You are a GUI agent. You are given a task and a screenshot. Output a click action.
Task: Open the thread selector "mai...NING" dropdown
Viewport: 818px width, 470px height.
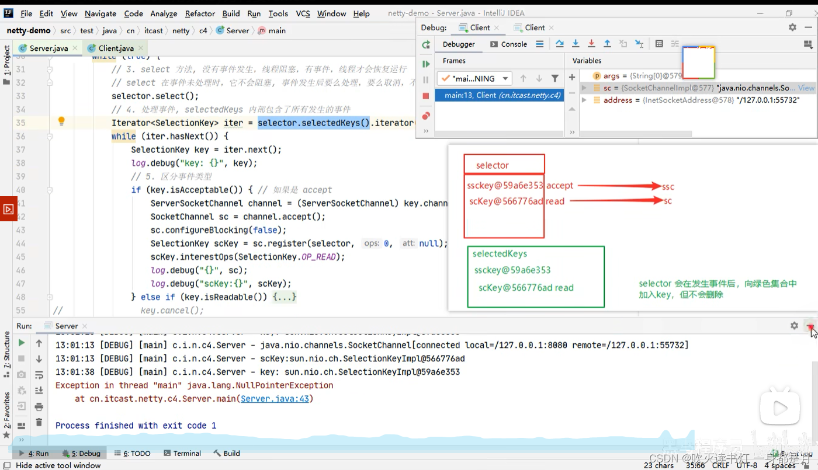click(x=475, y=78)
